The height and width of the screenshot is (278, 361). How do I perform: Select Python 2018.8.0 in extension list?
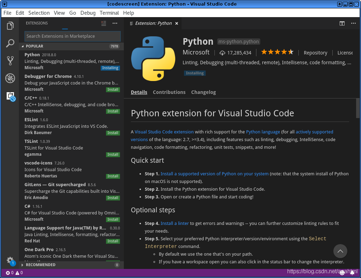tap(71, 61)
